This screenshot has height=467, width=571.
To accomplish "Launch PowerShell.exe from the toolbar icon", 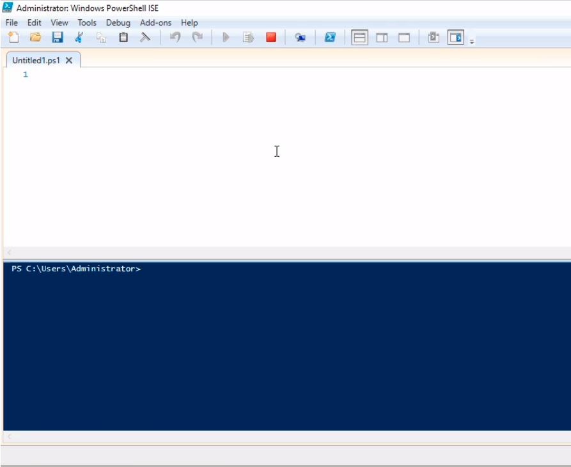I will tap(330, 38).
